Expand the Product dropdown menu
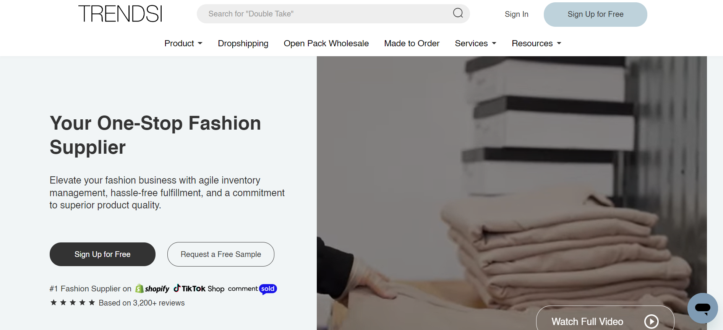 pyautogui.click(x=183, y=44)
